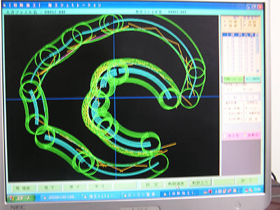Click the cyan button beside the green panel button
This screenshot has width=280, height=210.
[253, 79]
